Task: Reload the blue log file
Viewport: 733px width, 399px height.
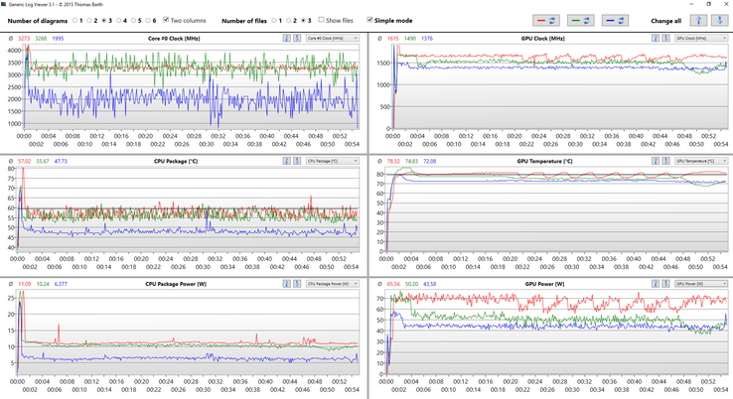Action: [x=615, y=21]
